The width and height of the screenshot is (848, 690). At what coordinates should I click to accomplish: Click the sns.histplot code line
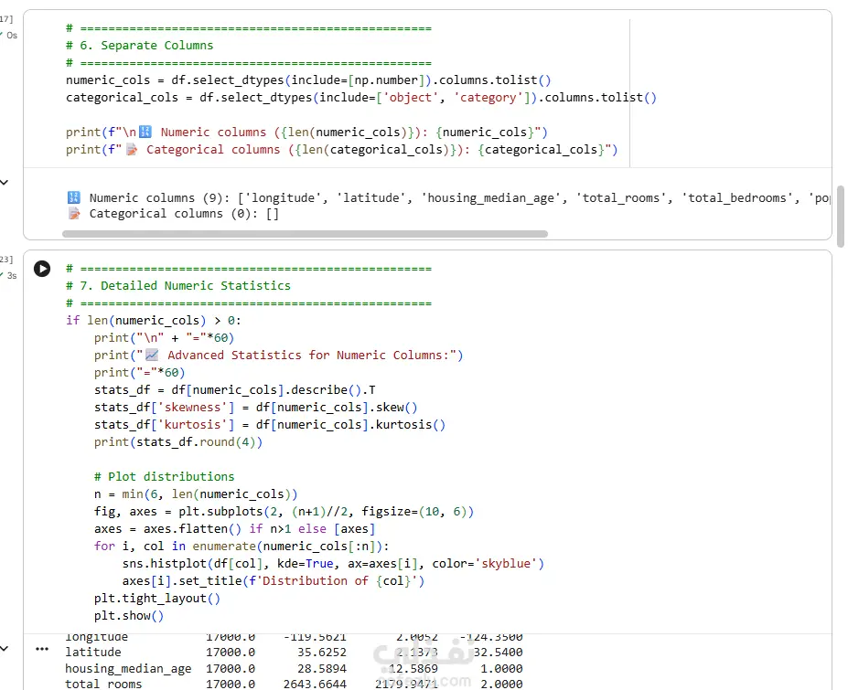[x=333, y=564]
